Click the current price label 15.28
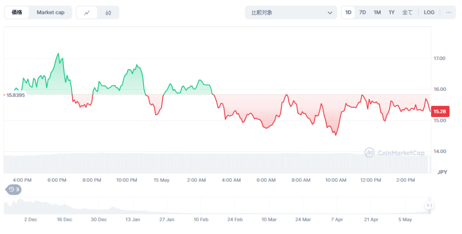The width and height of the screenshot is (462, 234). click(439, 111)
